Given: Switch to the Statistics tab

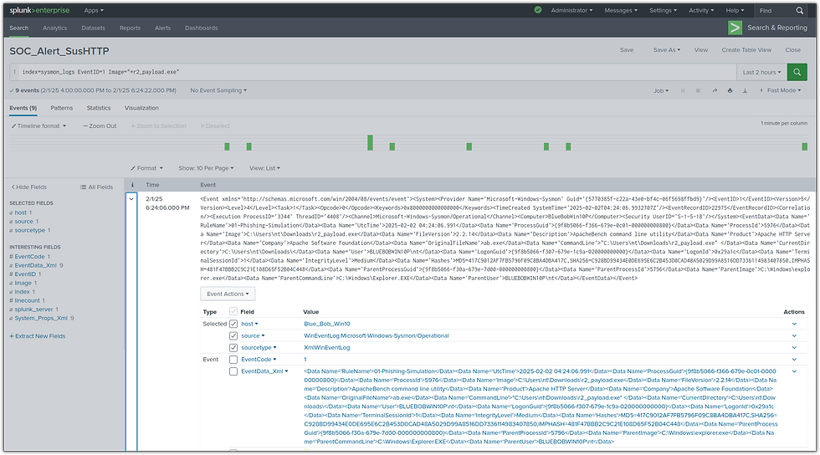Looking at the screenshot, I should (99, 108).
